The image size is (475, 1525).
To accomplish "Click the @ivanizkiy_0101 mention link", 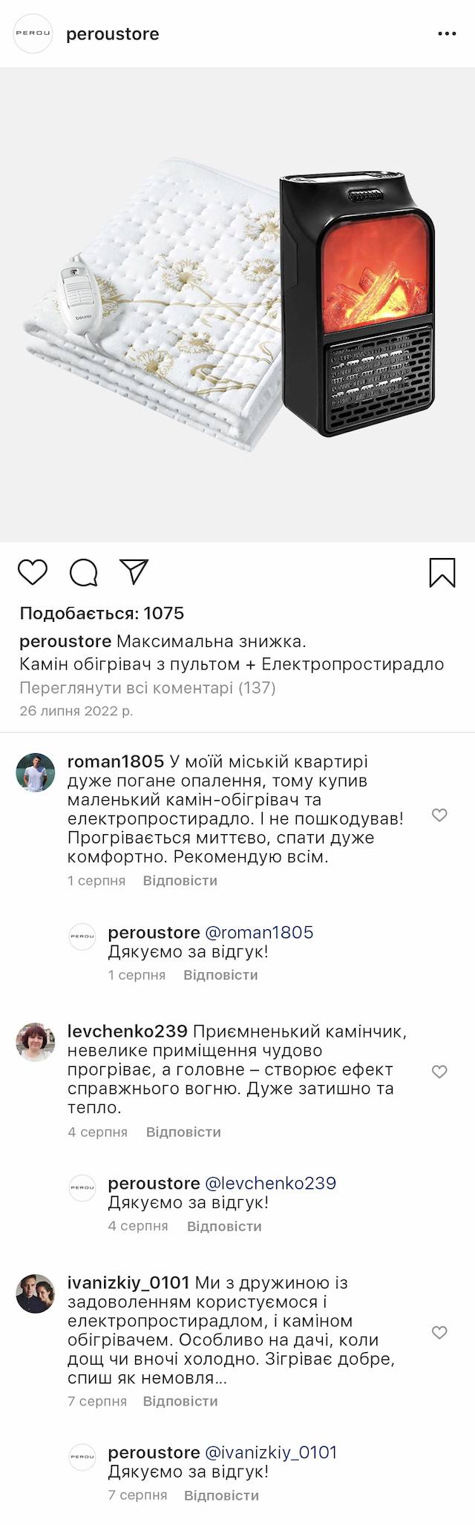I will click(x=270, y=1452).
